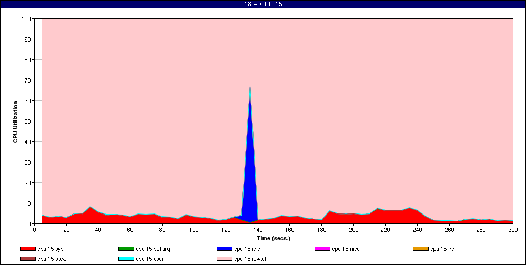Click the y-axis tick label 70
Screen dimensions: 526x265
(x=27, y=80)
